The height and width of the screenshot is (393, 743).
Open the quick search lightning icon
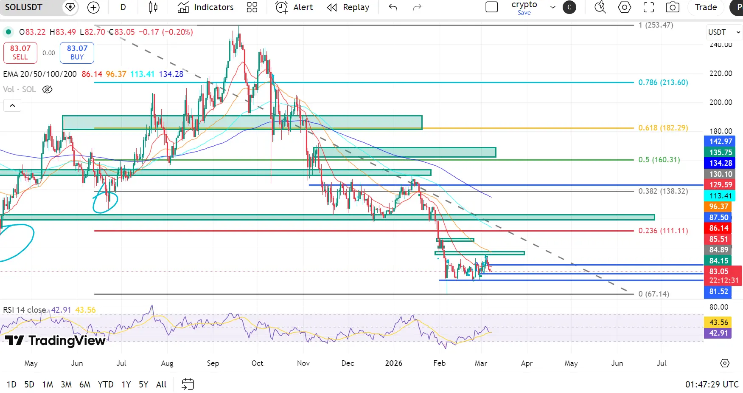[x=600, y=7]
